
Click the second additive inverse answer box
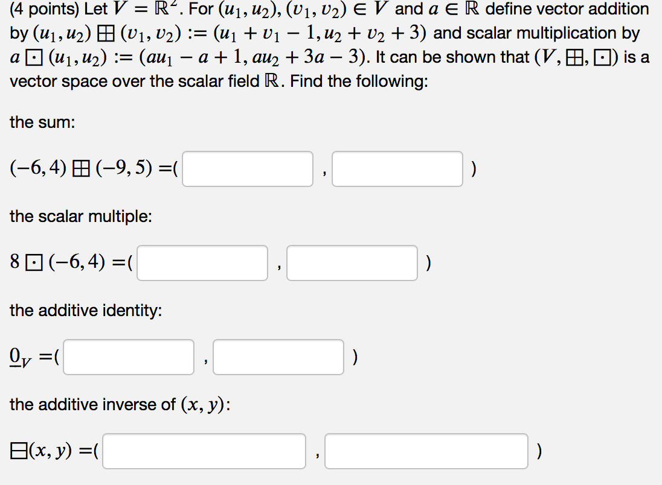pyautogui.click(x=426, y=451)
